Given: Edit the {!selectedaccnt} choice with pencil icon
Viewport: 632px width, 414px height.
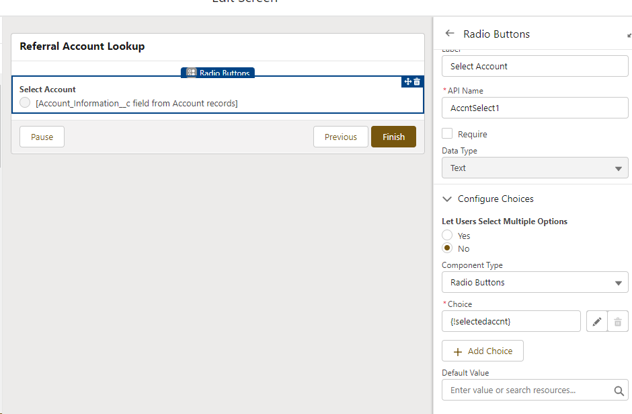Looking at the screenshot, I should click(x=596, y=322).
